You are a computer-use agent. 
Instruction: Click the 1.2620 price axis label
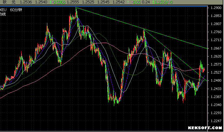pyautogui.click(x=216, y=56)
